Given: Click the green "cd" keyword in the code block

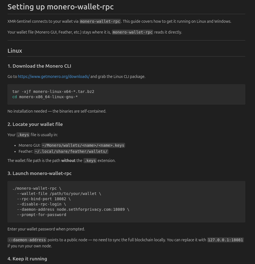Looking at the screenshot, I should (14, 97).
